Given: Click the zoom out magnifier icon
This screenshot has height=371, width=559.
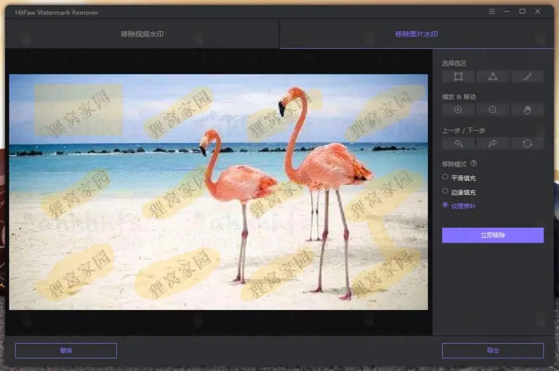Looking at the screenshot, I should (x=492, y=110).
